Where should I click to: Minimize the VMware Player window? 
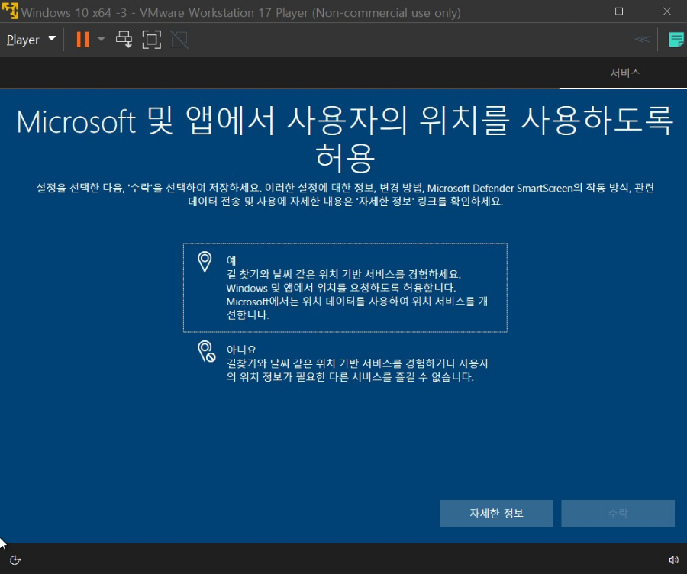coord(571,11)
